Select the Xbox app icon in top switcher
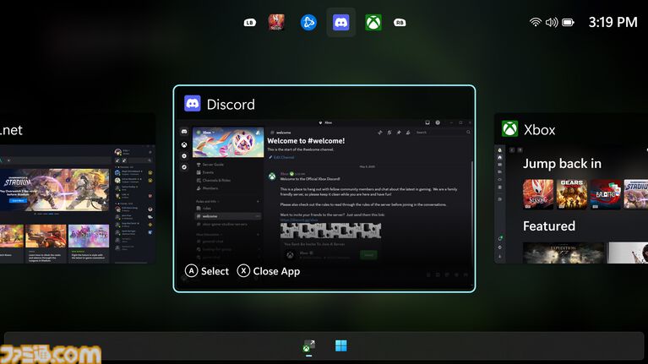The image size is (648, 364). (373, 22)
